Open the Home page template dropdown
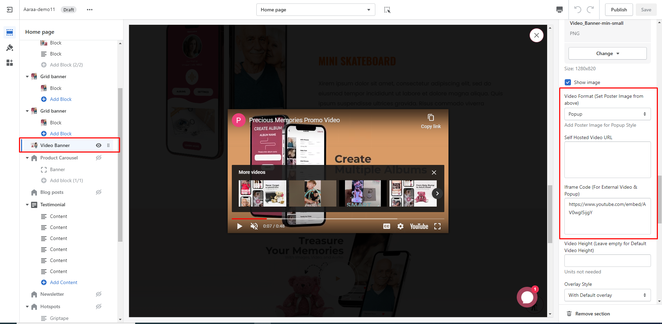Viewport: 662px width, 324px height. pyautogui.click(x=316, y=10)
